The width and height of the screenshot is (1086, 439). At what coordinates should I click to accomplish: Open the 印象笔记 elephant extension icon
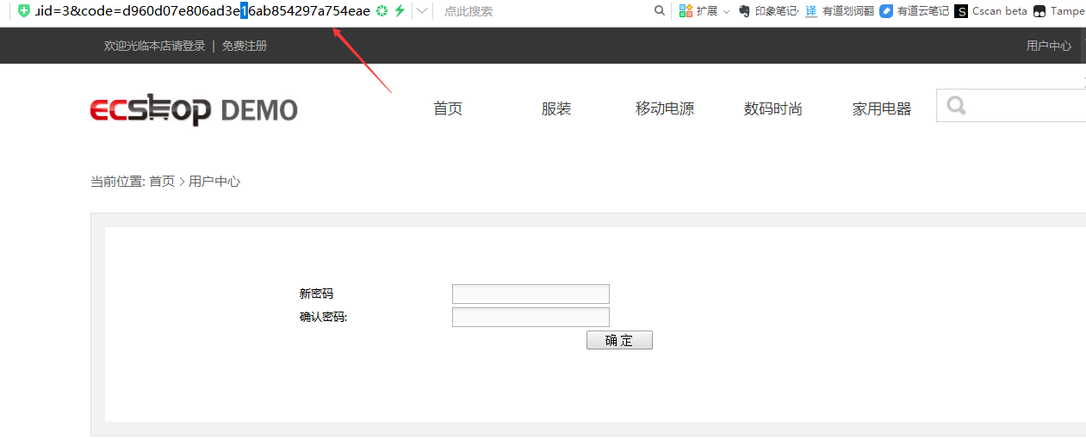pos(745,11)
